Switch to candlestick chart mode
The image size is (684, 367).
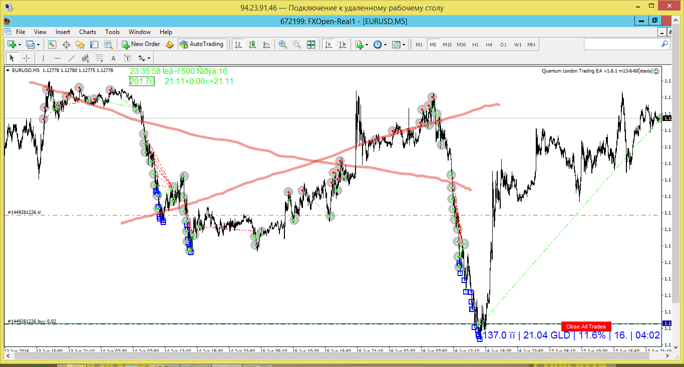point(252,44)
